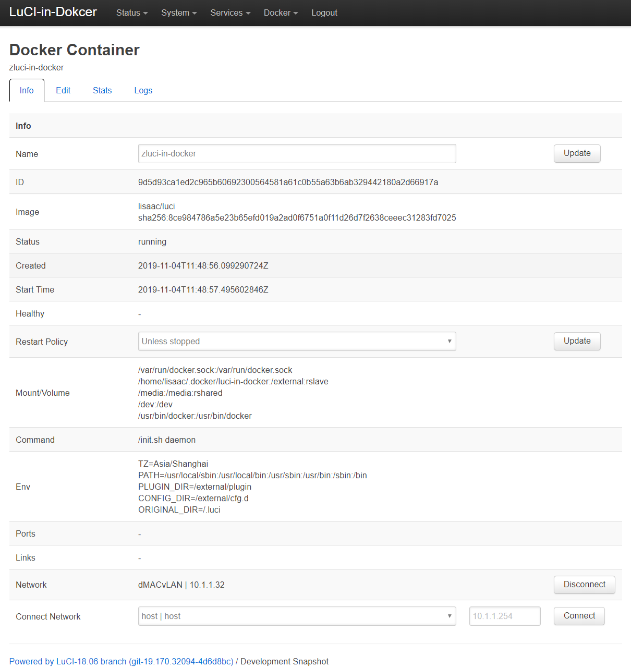Viewport: 631px width, 668px height.
Task: Update the restart policy
Action: 577,341
